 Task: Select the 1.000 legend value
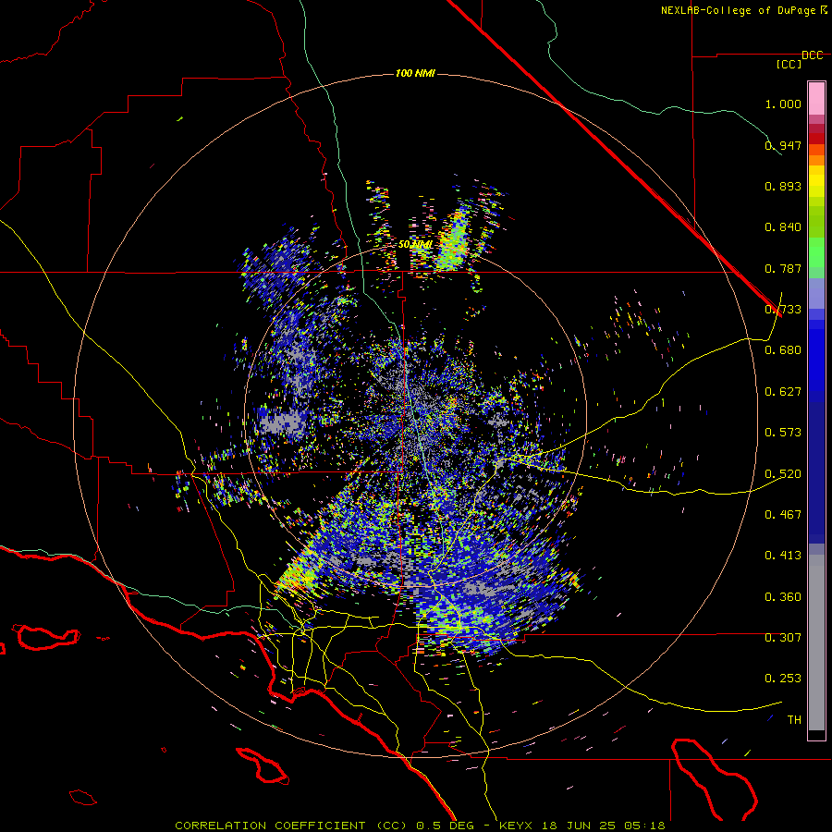click(x=783, y=104)
